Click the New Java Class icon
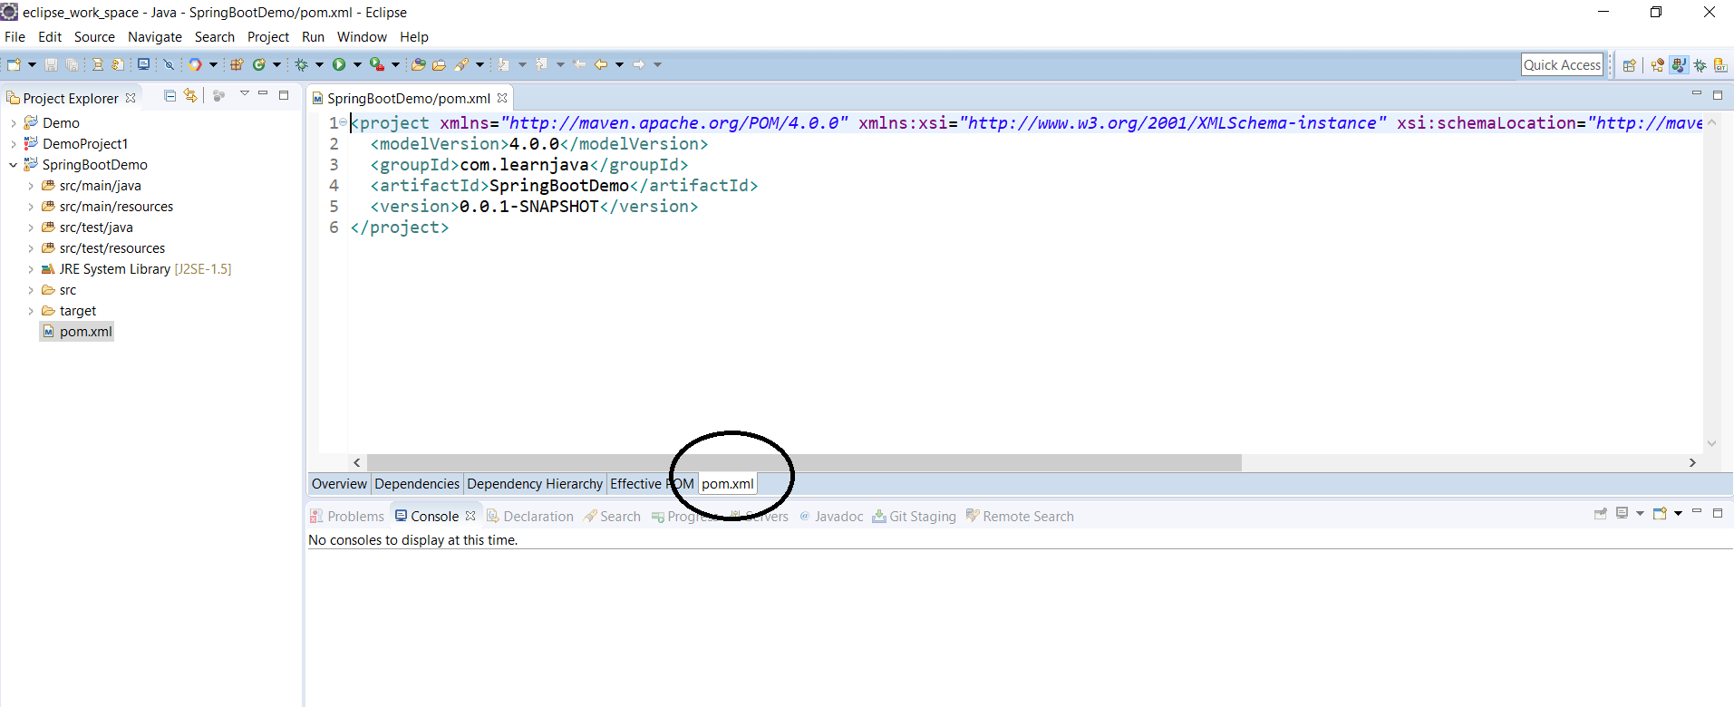Image resolution: width=1734 pixels, height=707 pixels. click(259, 64)
